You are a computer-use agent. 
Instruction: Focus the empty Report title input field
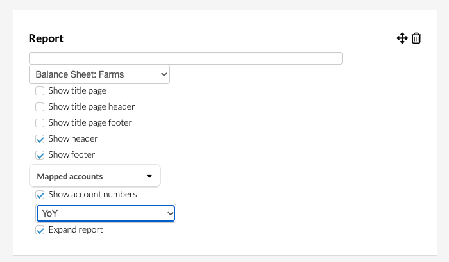point(185,58)
